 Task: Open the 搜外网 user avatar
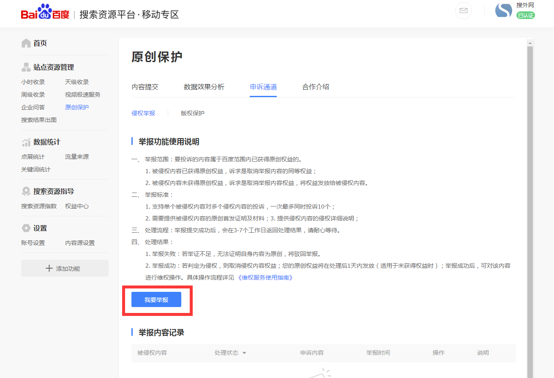click(503, 10)
